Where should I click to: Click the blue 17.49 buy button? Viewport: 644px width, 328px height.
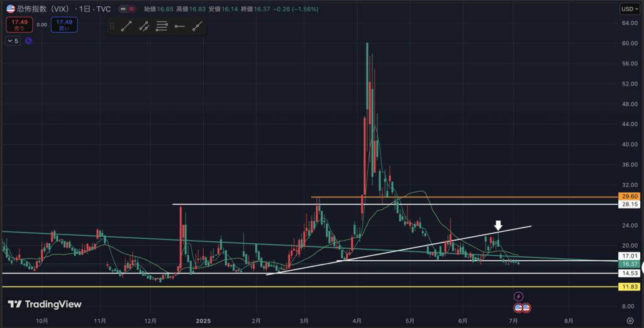(65, 25)
